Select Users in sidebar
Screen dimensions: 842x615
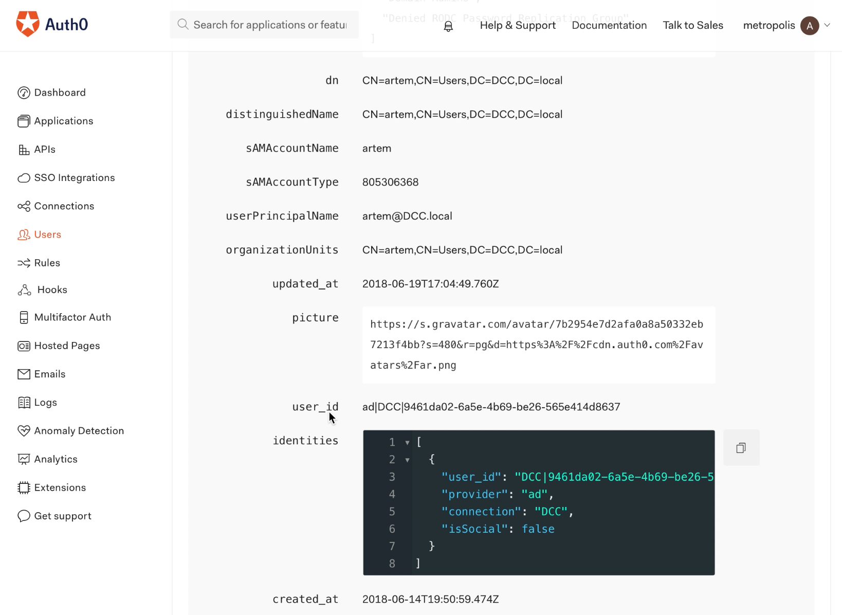tap(48, 234)
